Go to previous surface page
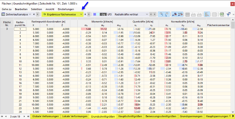The image size is (235, 119). (x=6, y=116)
